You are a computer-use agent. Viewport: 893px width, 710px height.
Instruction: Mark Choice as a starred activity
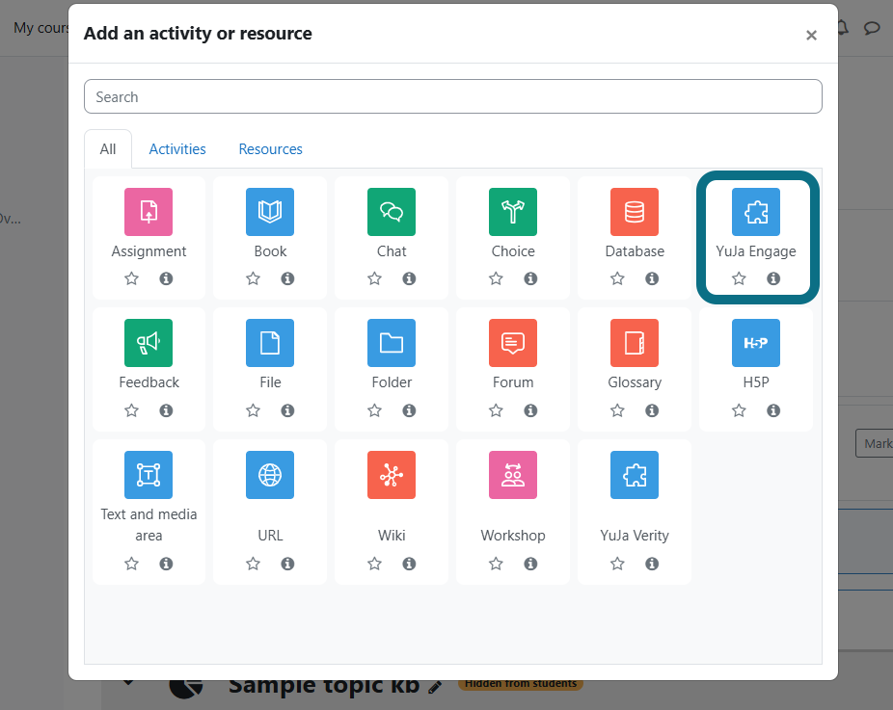point(496,278)
